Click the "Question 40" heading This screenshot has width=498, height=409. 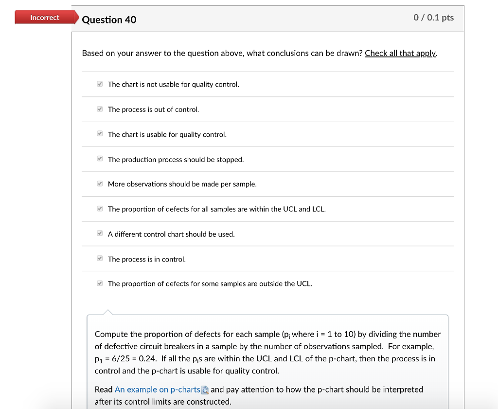pyautogui.click(x=109, y=19)
